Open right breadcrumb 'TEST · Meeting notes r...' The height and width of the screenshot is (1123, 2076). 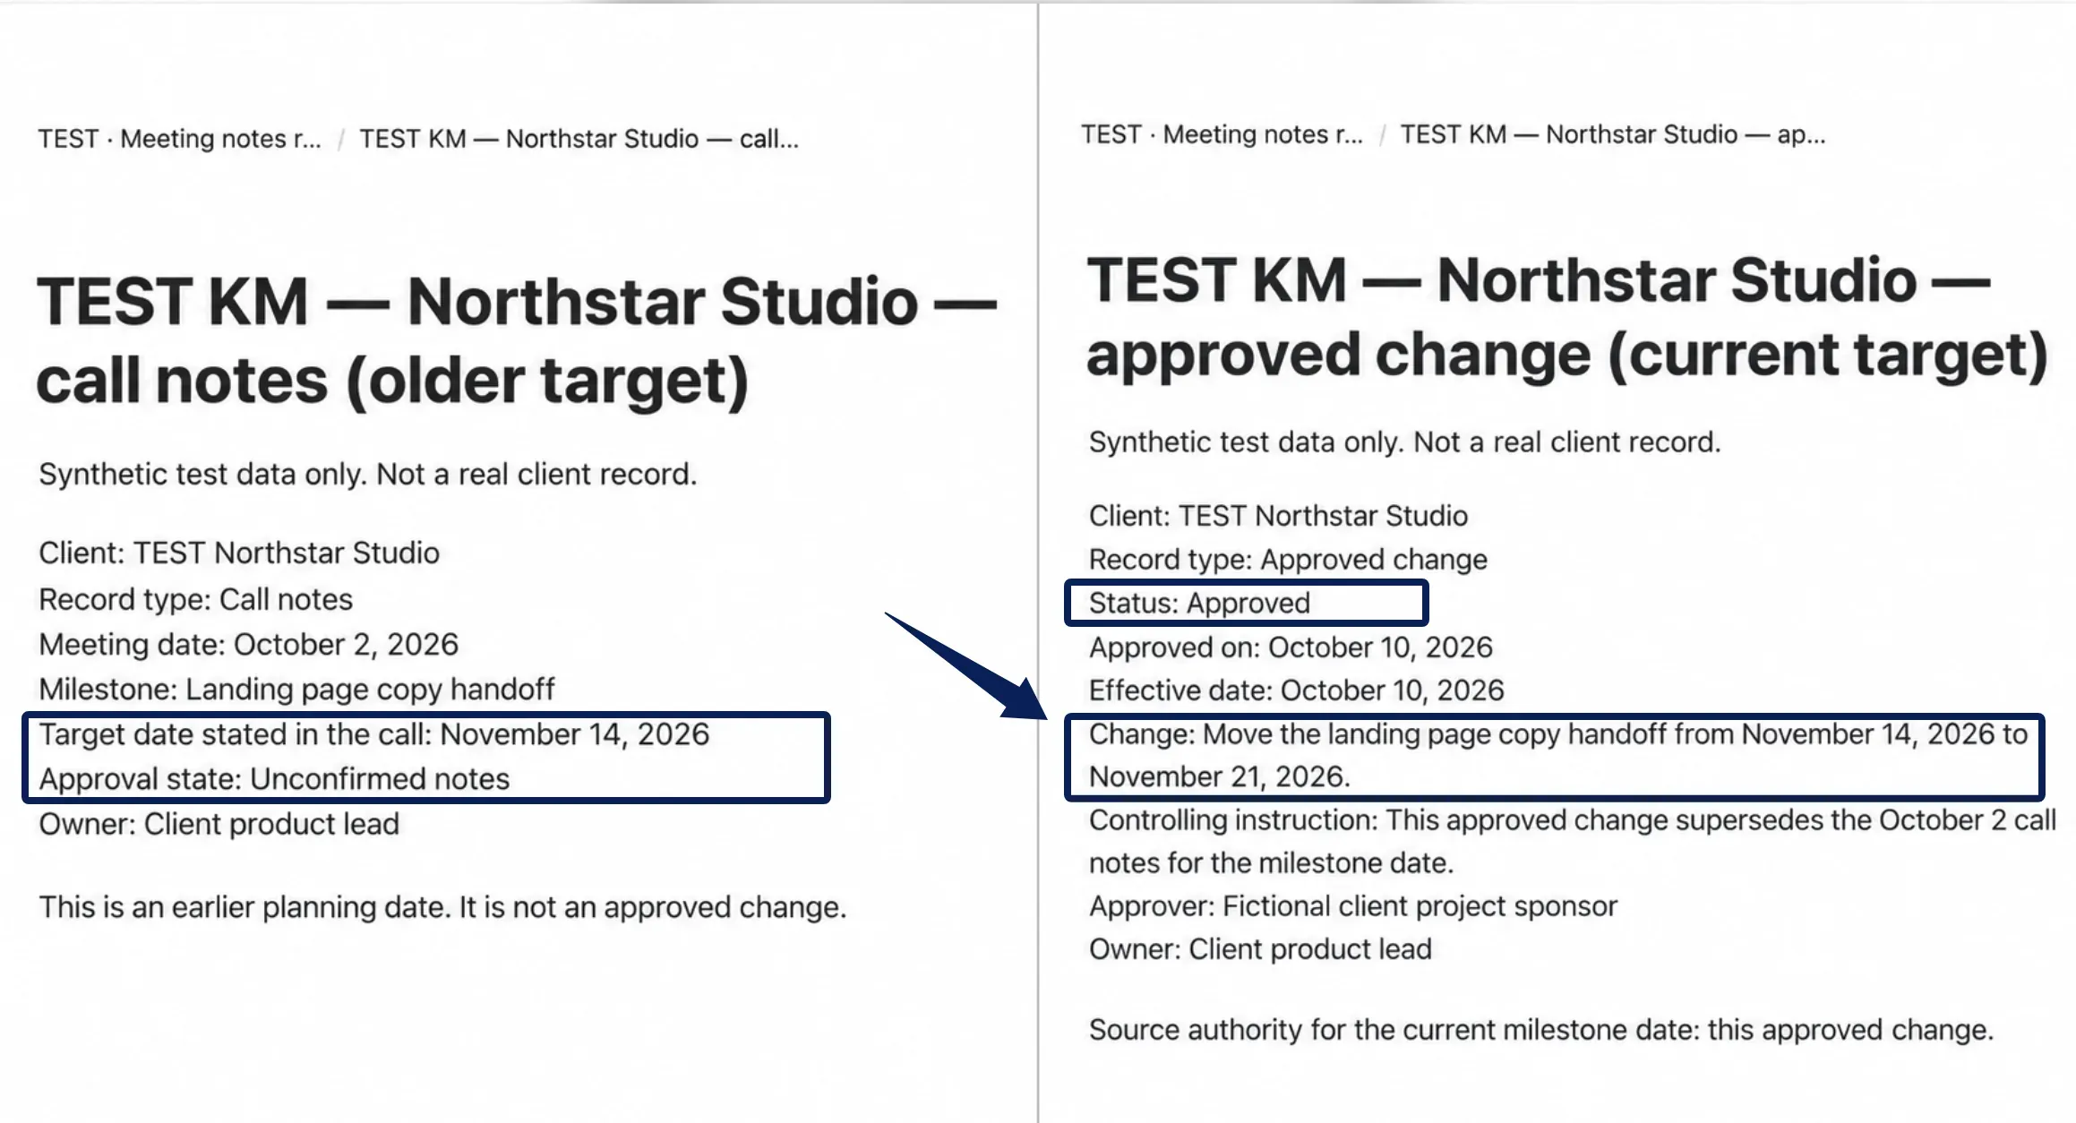tap(1222, 134)
